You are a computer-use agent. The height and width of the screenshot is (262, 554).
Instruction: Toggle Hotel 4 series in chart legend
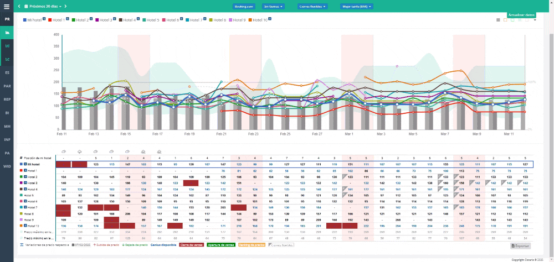pyautogui.click(x=127, y=20)
